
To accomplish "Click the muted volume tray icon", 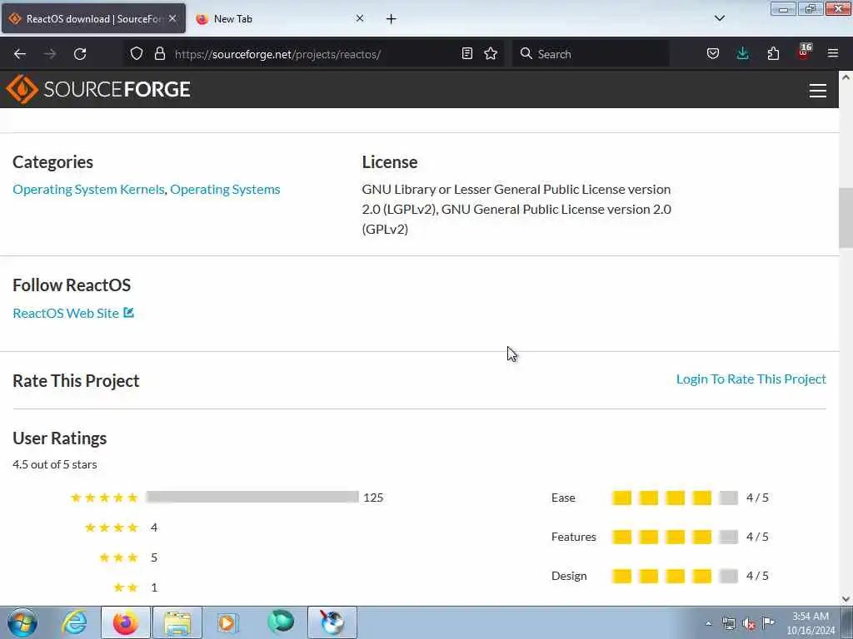I will (749, 623).
